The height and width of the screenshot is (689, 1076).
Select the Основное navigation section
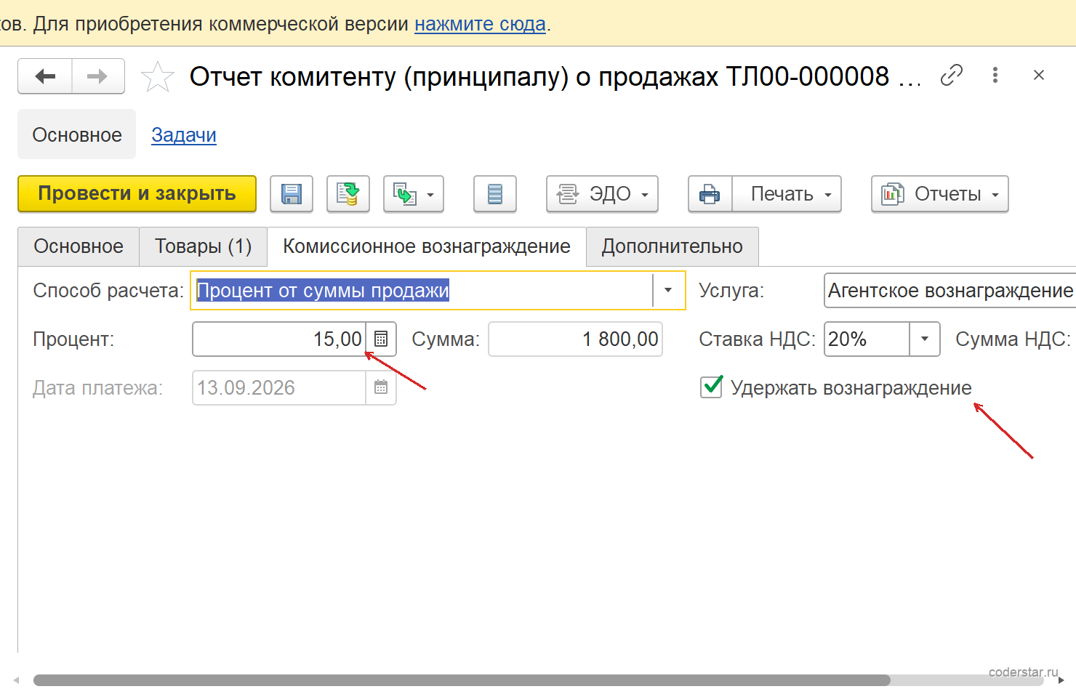coord(77,134)
